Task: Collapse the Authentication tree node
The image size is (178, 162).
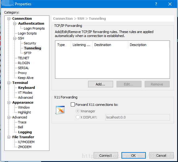Action: [15, 23]
